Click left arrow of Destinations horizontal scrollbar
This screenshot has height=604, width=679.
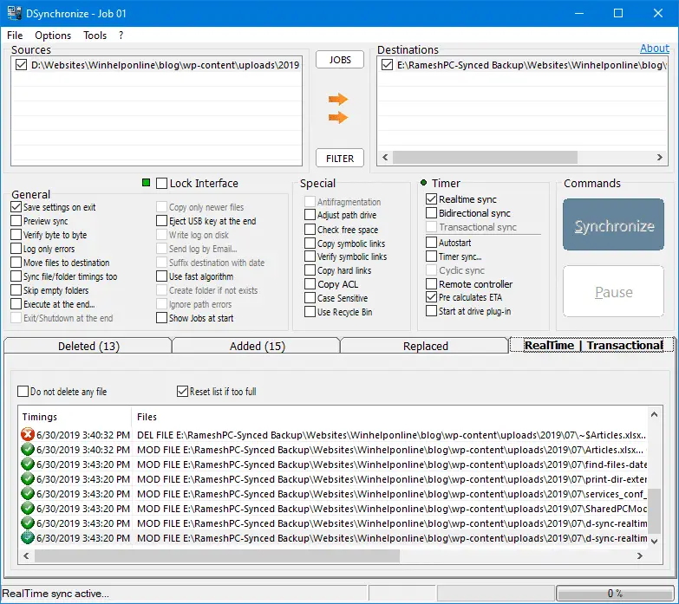tap(385, 157)
